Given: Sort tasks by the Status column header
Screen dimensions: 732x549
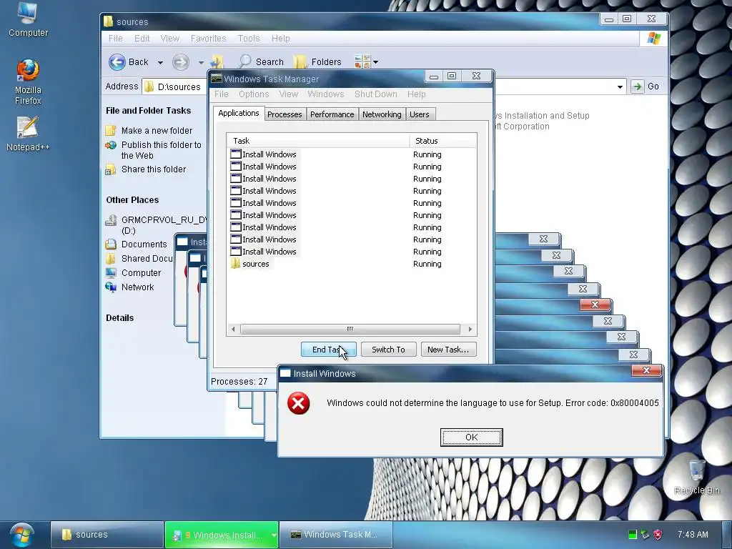Looking at the screenshot, I should (x=443, y=141).
